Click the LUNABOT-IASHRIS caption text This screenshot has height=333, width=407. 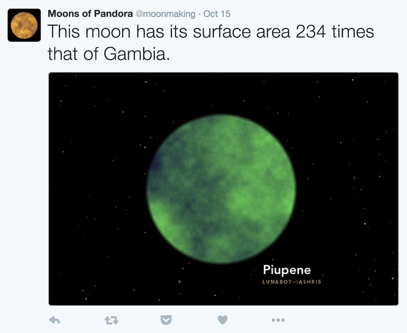(x=292, y=282)
